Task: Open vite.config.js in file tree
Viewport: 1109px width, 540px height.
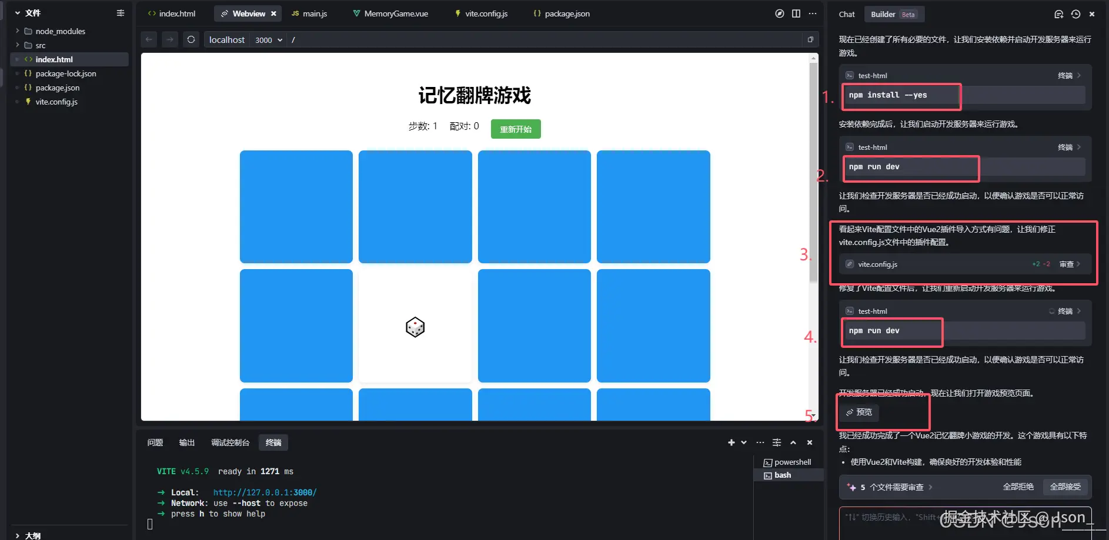Action: [69, 102]
